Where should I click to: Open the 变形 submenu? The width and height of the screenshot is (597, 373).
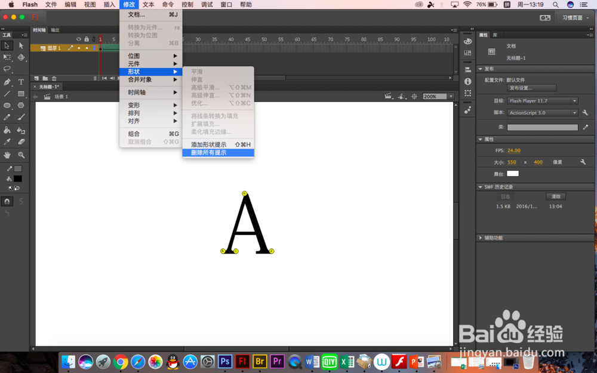click(151, 105)
